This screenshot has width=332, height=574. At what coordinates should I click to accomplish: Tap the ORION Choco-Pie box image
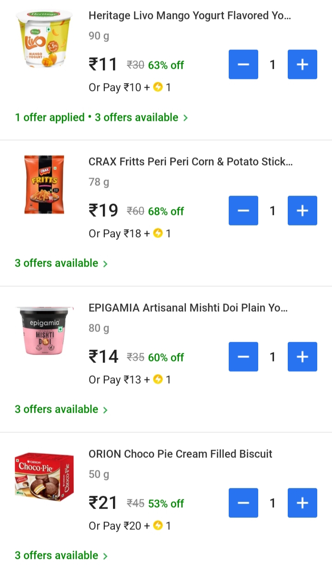click(44, 477)
